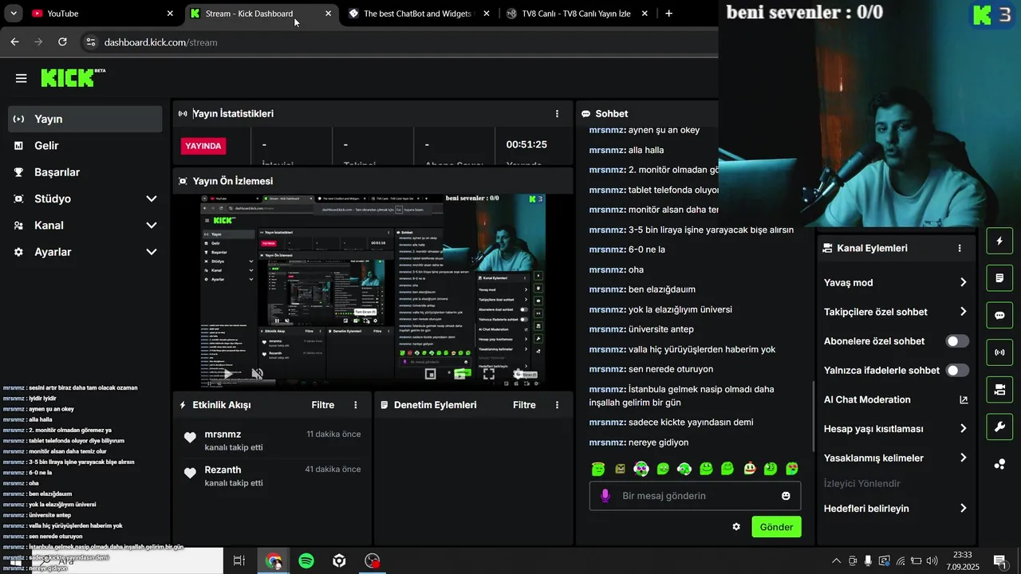Click the video camera icon in right rail
This screenshot has width=1021, height=574.
999,389
